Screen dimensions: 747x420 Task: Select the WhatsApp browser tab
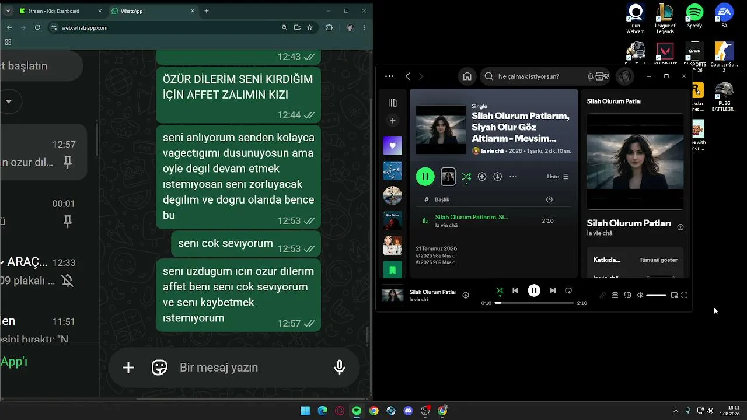(153, 11)
